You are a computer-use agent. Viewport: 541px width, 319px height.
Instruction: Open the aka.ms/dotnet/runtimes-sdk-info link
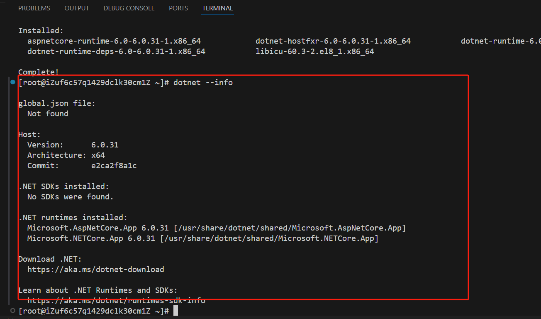click(x=116, y=300)
